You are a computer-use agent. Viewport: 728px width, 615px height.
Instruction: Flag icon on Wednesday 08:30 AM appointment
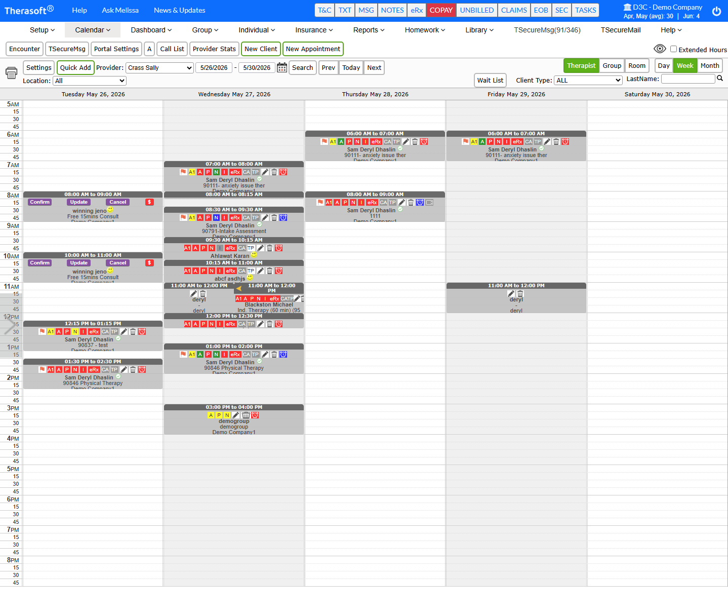point(183,218)
